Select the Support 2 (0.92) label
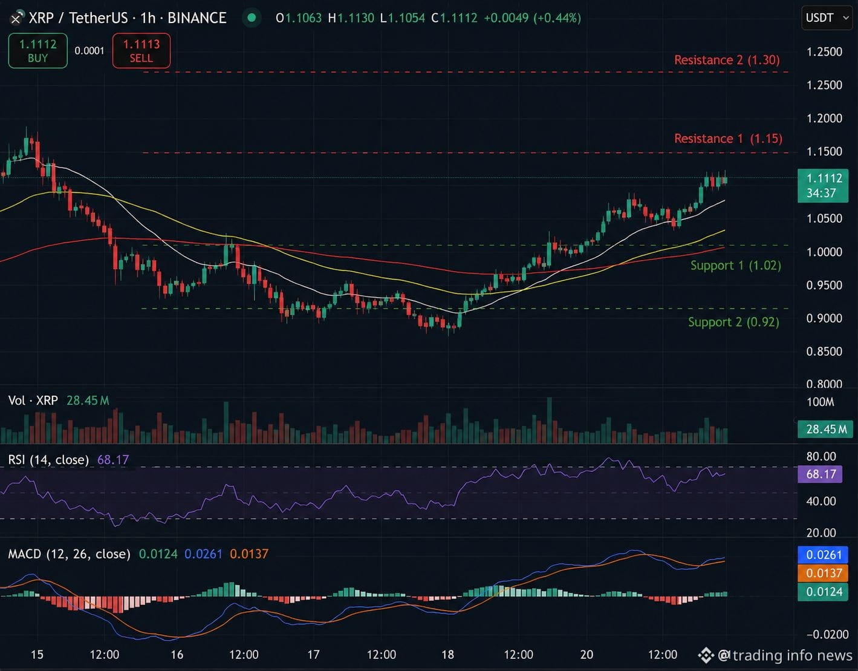 (733, 322)
